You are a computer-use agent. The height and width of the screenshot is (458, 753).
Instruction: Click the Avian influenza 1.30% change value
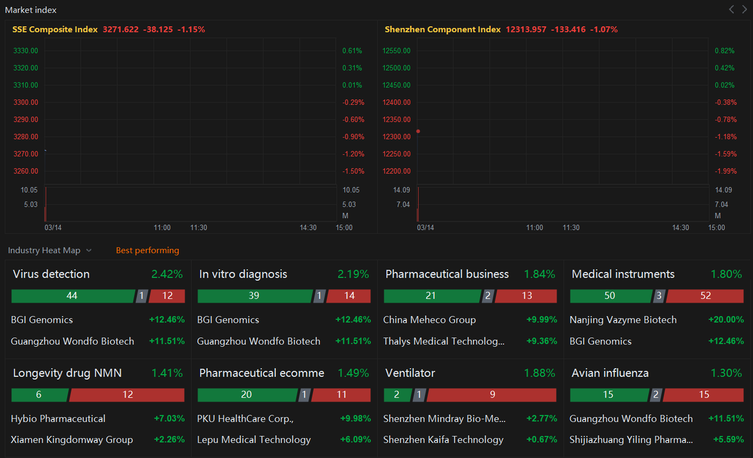click(x=726, y=373)
